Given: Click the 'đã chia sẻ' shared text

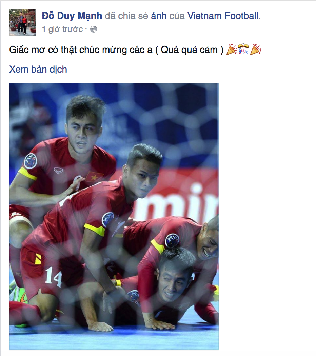Looking at the screenshot, I should click(126, 16).
